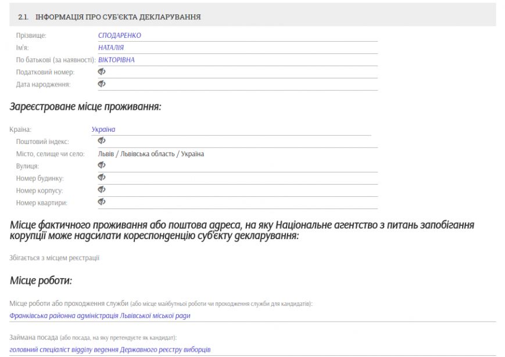
Task: Click hidden-eye icon beside Номер будинку
Action: [x=102, y=177]
